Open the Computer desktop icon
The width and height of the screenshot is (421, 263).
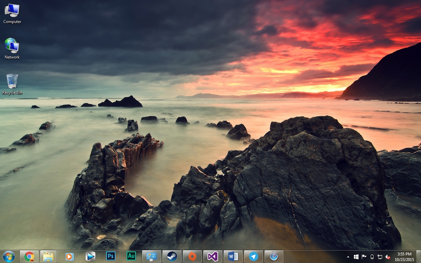tap(12, 14)
